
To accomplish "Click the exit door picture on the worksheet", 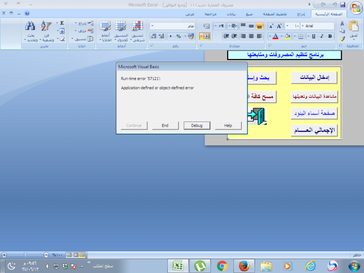I will 257,116.
